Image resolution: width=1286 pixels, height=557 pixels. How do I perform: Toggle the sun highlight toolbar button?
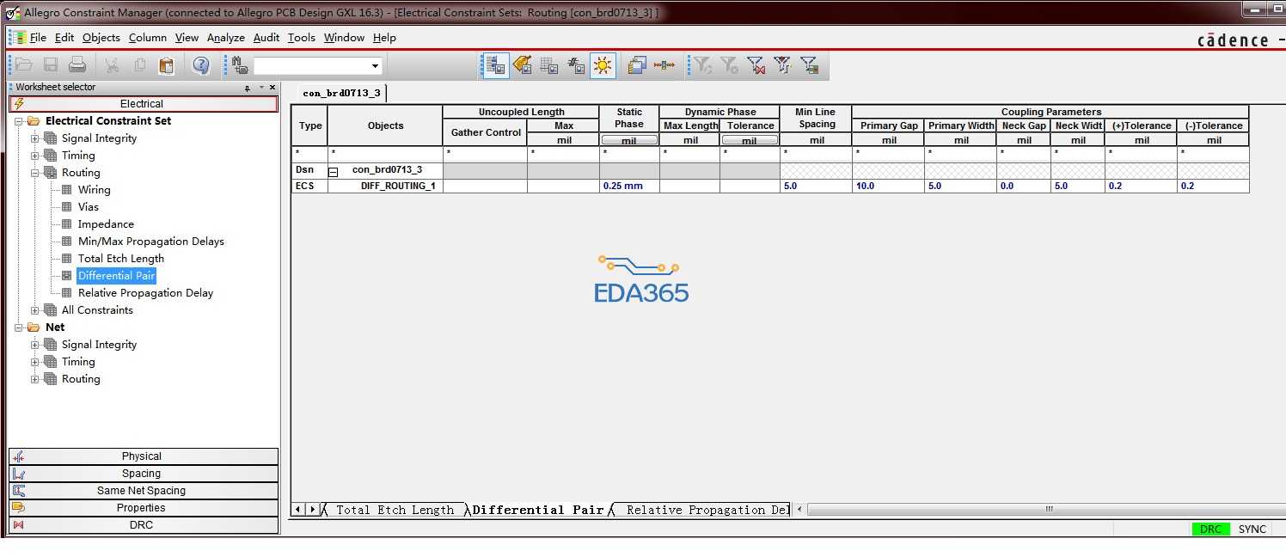point(603,65)
